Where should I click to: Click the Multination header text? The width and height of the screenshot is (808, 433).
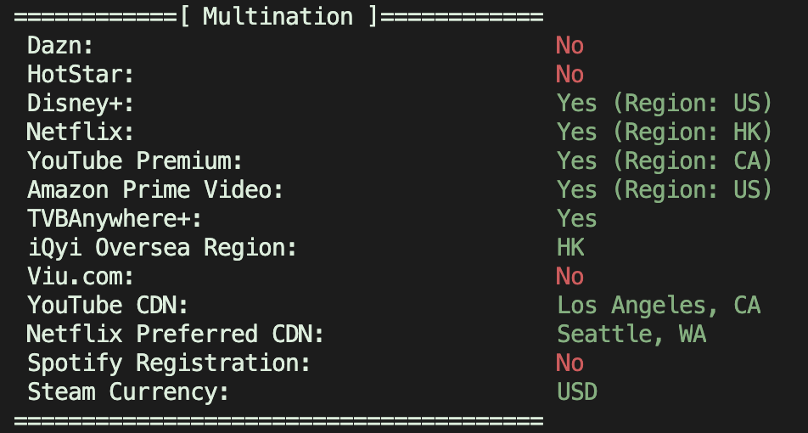tap(278, 16)
